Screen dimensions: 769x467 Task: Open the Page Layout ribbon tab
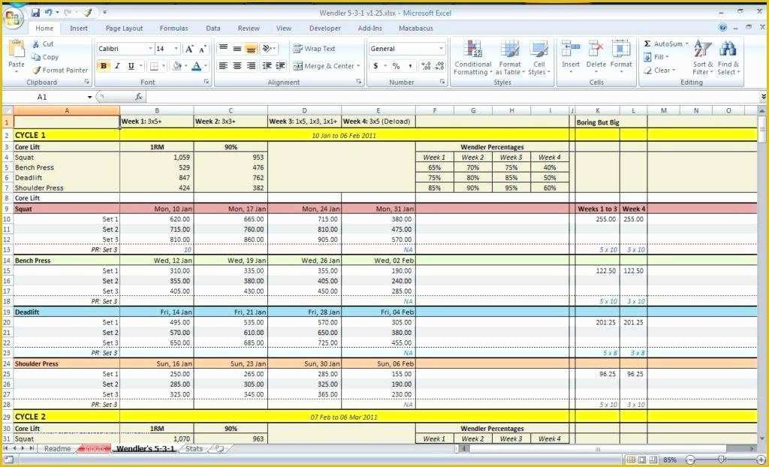124,29
